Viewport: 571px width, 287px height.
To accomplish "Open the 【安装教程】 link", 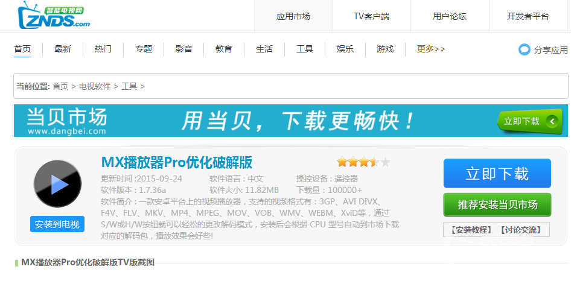I will click(x=471, y=230).
